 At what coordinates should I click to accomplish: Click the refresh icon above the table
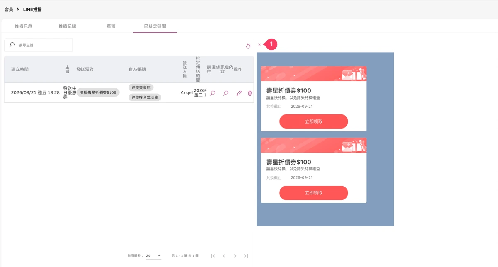coord(248,46)
